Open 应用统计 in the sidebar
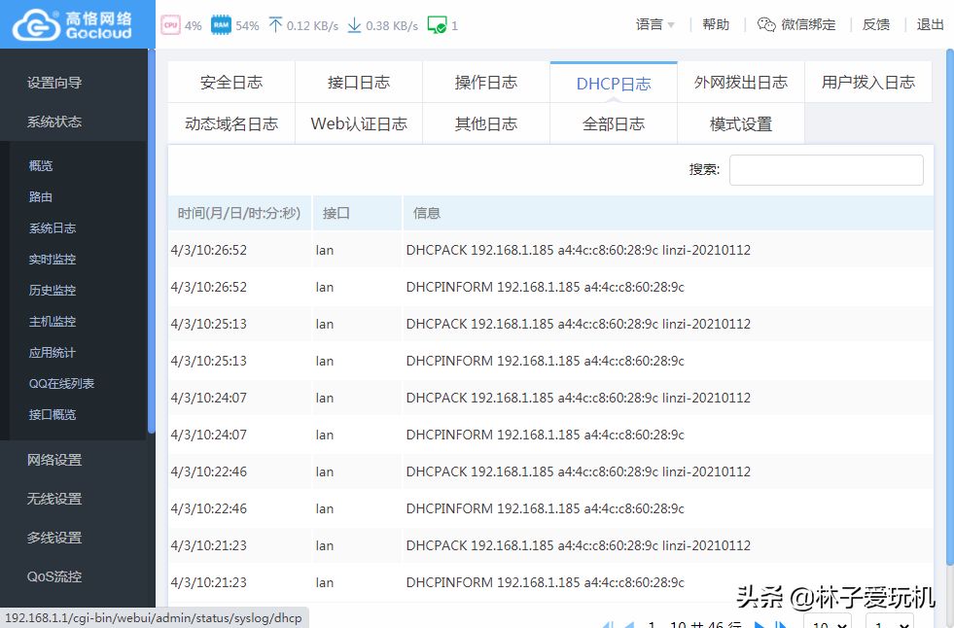This screenshot has width=954, height=628. click(53, 352)
